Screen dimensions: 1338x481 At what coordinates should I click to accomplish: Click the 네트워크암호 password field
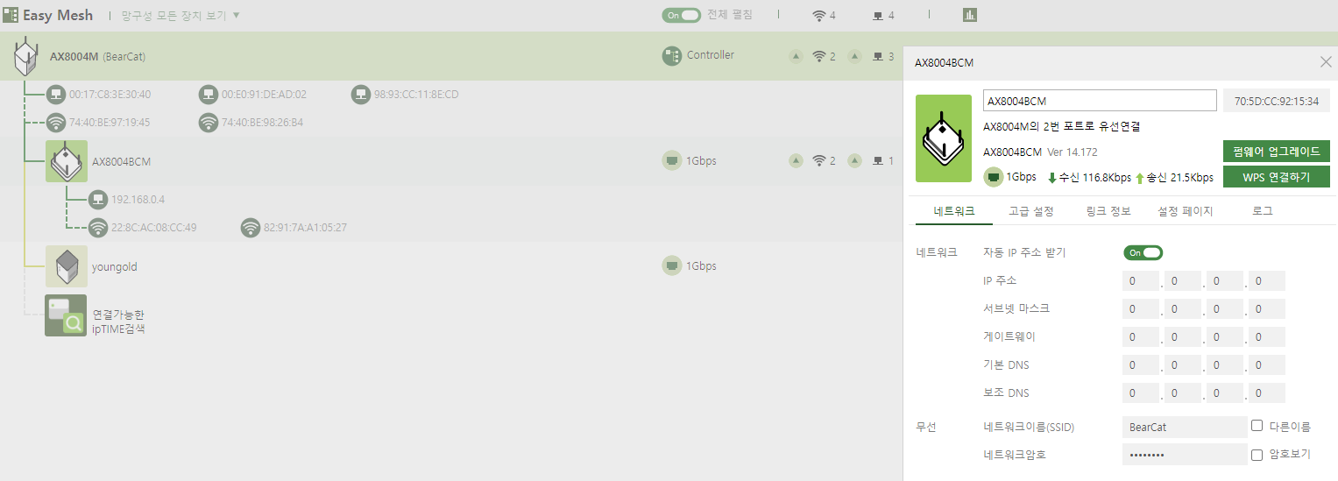1185,455
